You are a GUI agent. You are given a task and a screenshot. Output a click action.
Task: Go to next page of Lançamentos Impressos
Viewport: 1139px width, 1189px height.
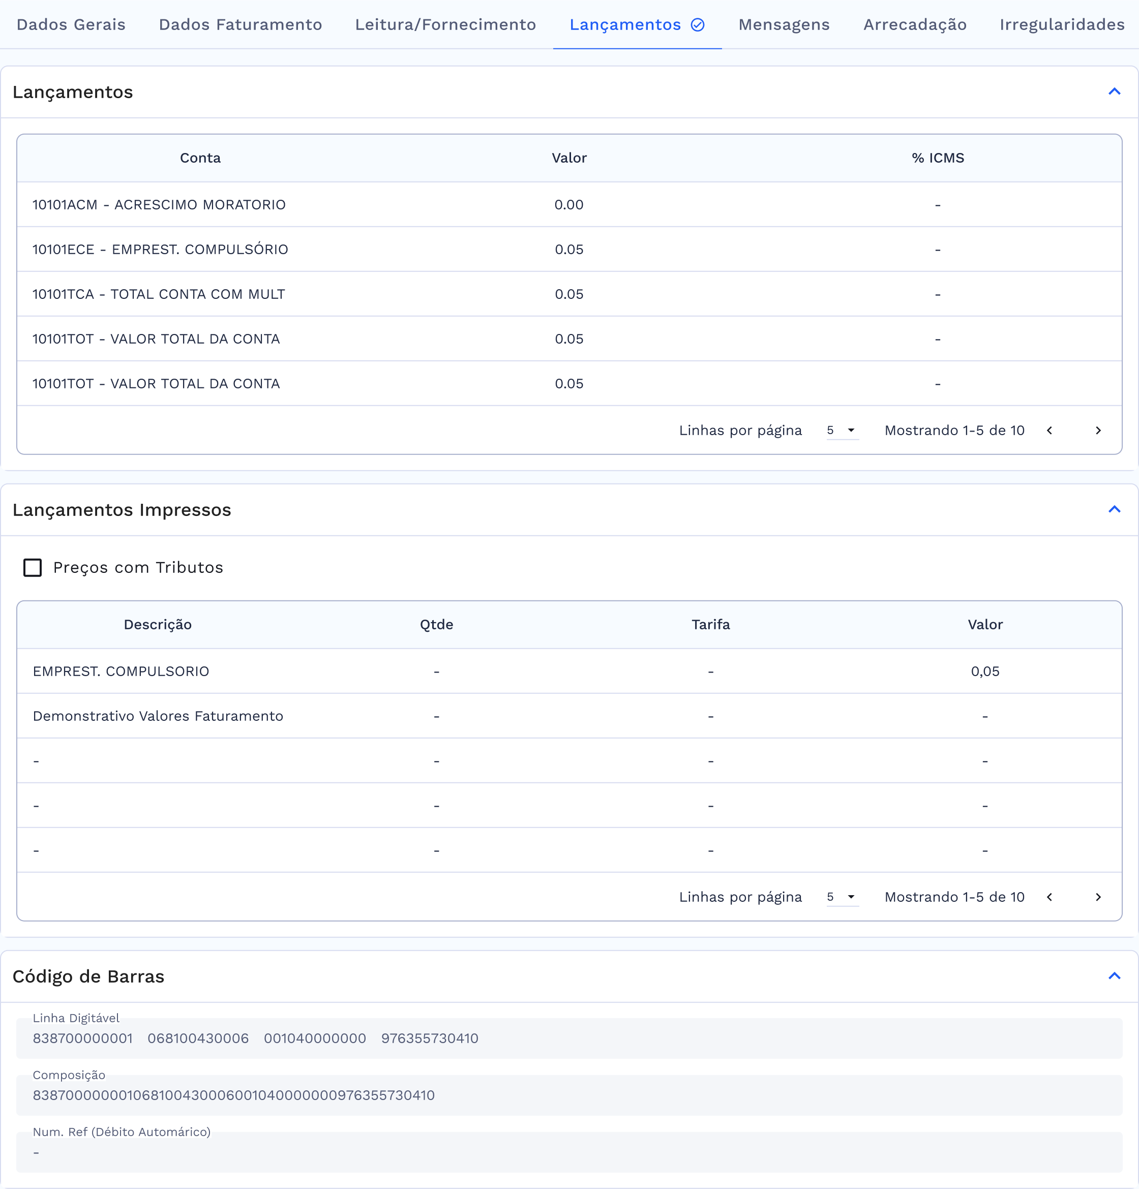(1098, 897)
